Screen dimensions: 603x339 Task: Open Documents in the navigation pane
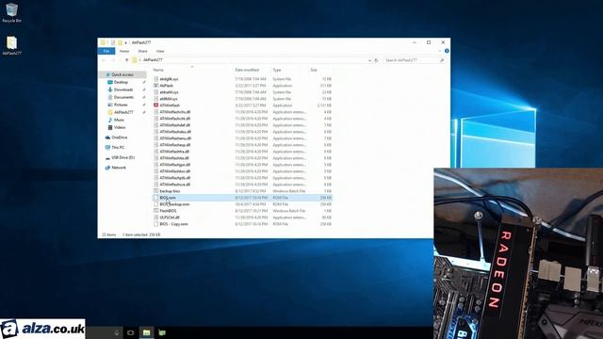point(123,97)
